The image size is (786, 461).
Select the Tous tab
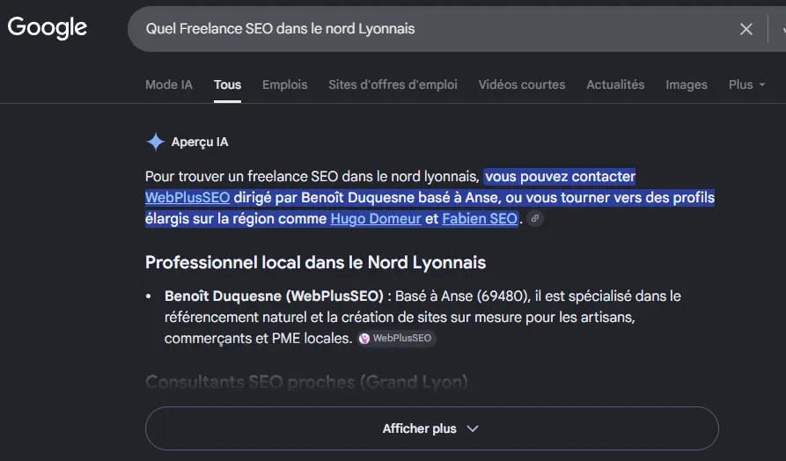pyautogui.click(x=227, y=84)
